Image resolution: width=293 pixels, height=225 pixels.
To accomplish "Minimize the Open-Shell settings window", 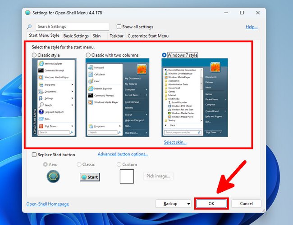I will click(226, 13).
